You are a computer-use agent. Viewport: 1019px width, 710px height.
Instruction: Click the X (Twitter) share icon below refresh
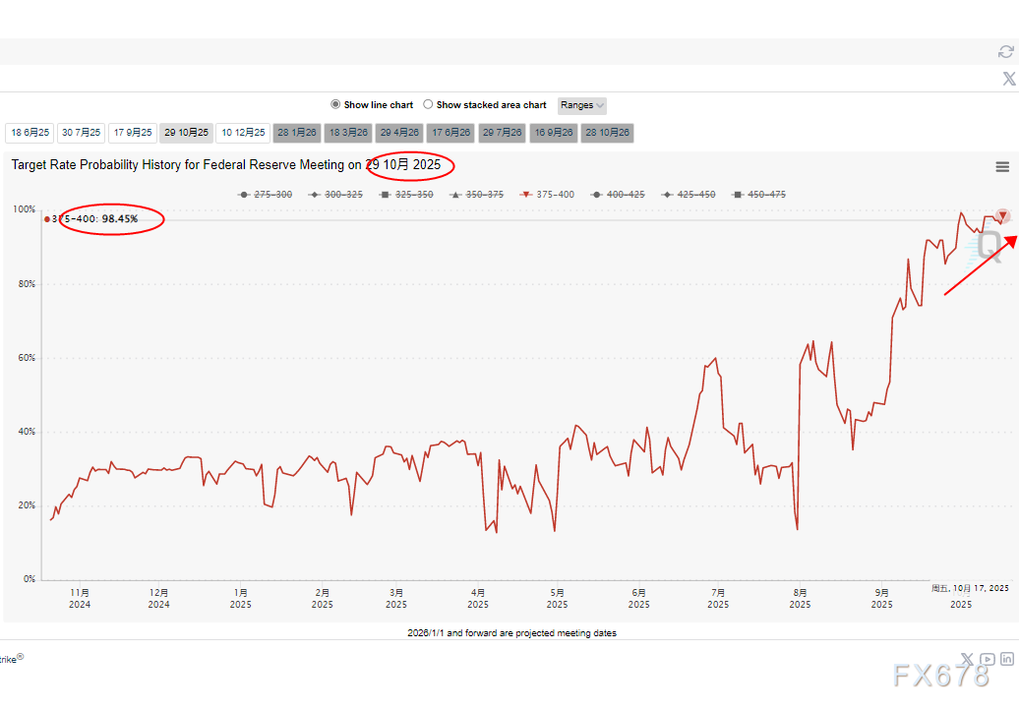pos(1007,79)
